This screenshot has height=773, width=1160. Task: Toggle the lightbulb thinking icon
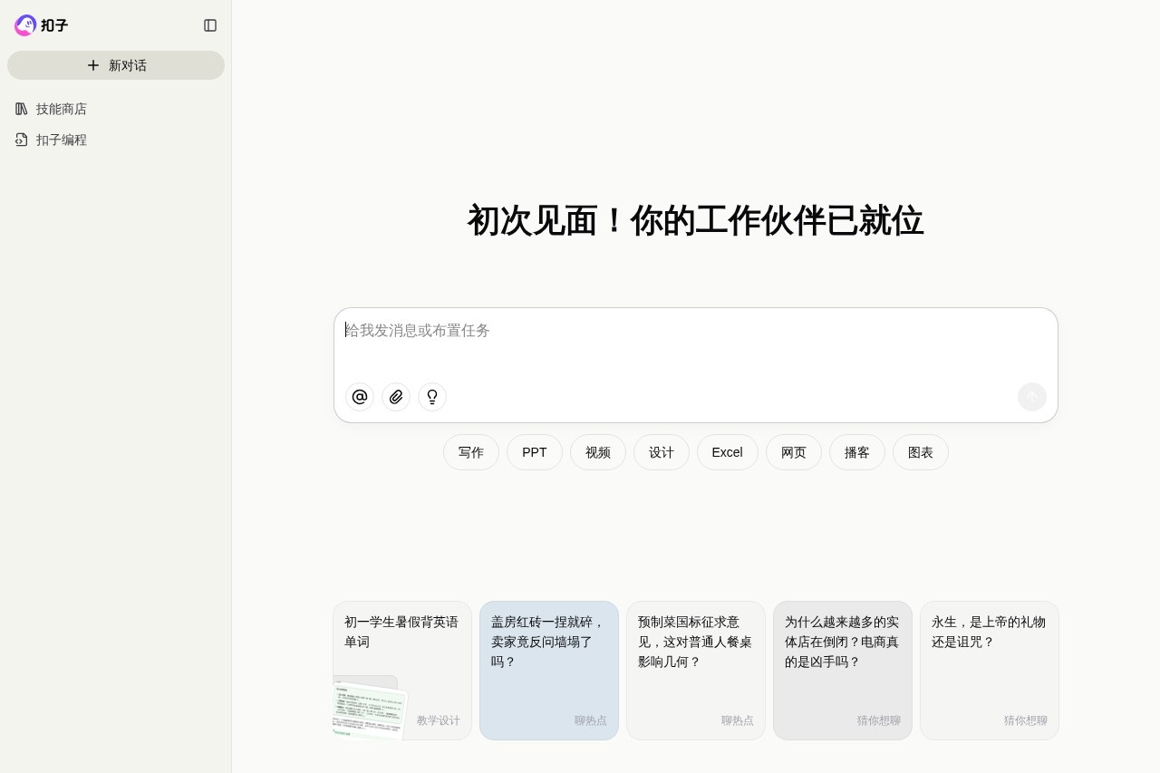tap(432, 397)
